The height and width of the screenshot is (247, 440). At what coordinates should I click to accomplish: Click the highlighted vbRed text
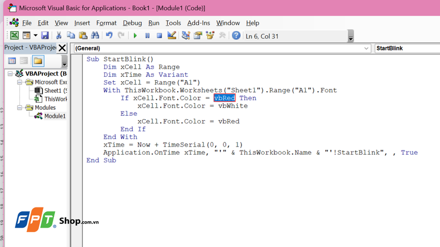pyautogui.click(x=224, y=98)
